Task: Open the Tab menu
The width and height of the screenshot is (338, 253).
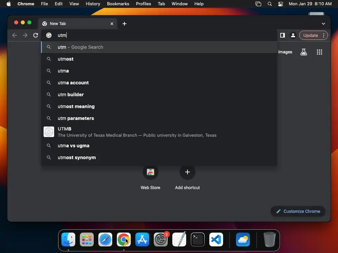Action: [x=161, y=4]
